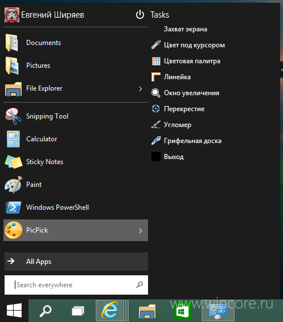
Task: Click the PicPick app icon
Action: pos(13,230)
